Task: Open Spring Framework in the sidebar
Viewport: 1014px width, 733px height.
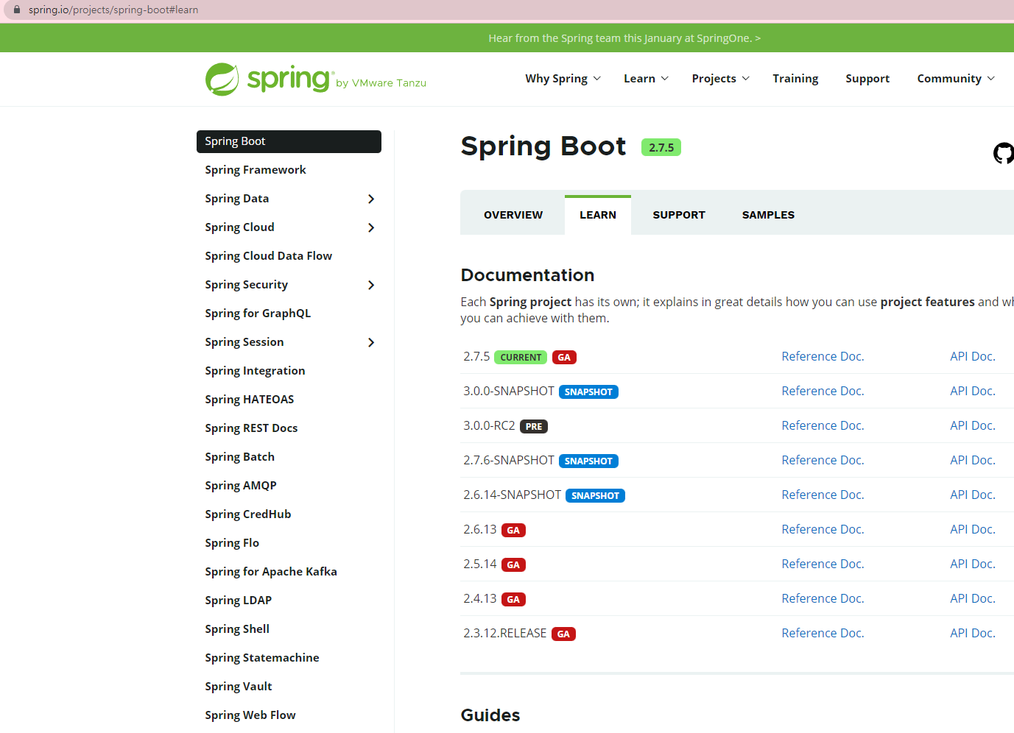Action: pos(256,170)
